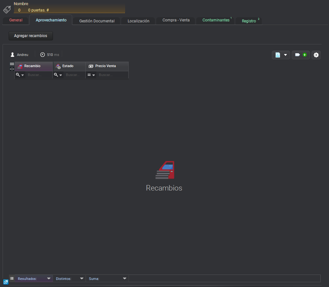
Task: Click the footer list icon beside Resultados
Action: tap(12, 278)
